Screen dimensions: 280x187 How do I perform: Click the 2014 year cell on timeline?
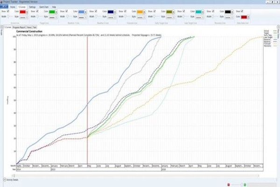34,169
